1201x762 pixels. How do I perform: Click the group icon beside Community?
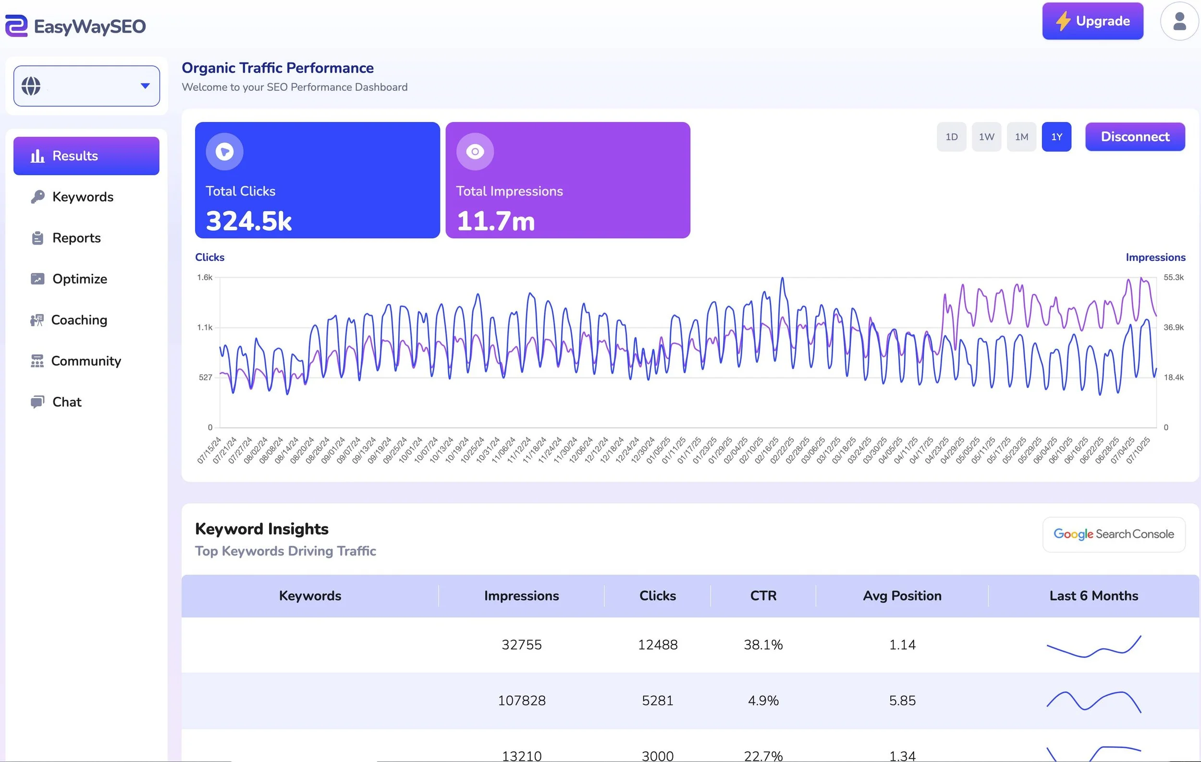[37, 361]
